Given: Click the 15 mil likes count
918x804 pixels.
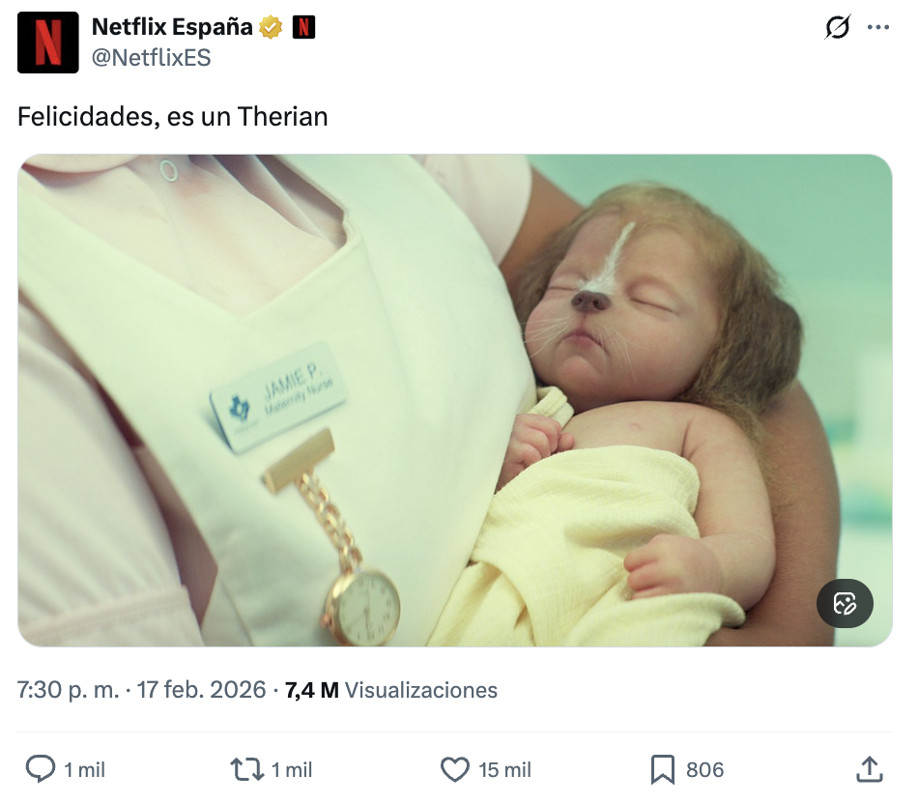Looking at the screenshot, I should [505, 769].
